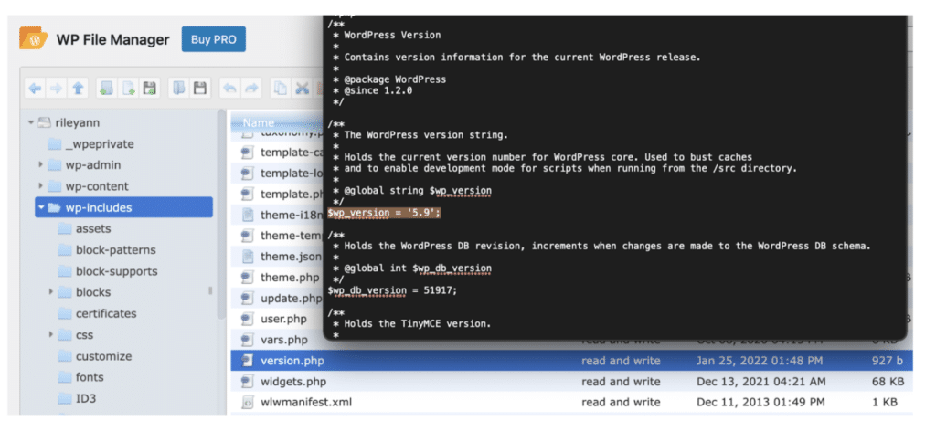Go up to parent directory arrow
936x421 pixels.
click(78, 89)
